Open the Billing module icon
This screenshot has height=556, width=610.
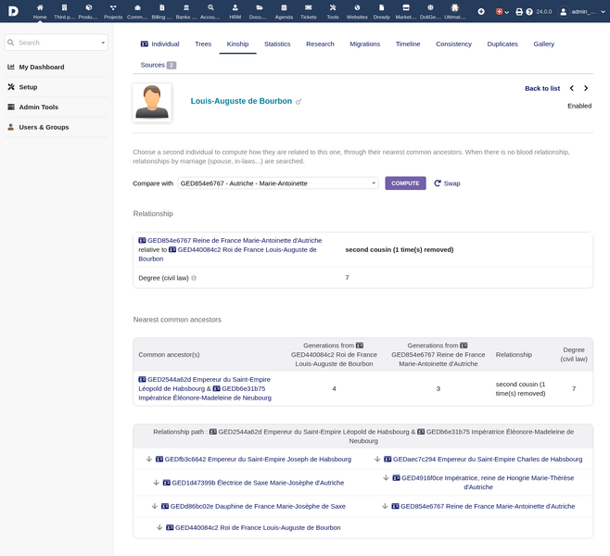coord(162,7)
